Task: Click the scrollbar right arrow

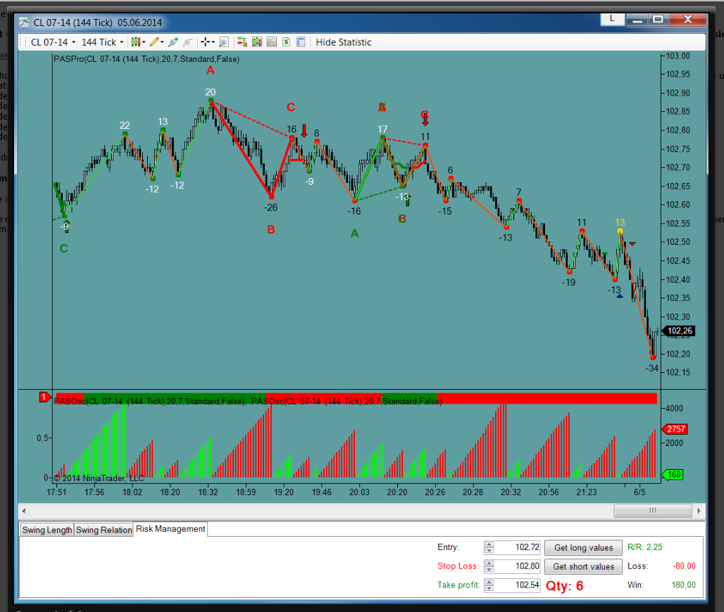Action: pos(699,511)
